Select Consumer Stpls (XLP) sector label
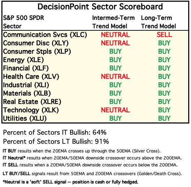 pos(37,52)
